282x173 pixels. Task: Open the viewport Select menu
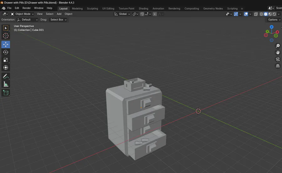point(50,14)
